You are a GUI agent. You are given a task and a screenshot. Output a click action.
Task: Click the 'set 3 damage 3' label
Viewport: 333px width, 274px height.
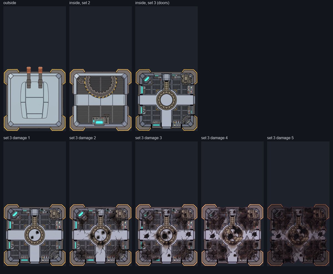(148, 138)
